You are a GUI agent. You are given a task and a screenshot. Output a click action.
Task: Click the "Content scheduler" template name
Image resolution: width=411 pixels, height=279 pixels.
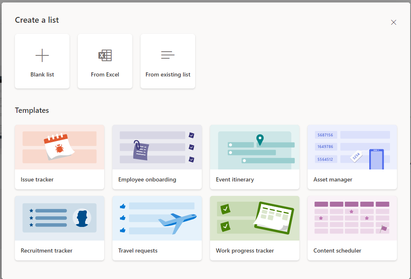pyautogui.click(x=337, y=251)
